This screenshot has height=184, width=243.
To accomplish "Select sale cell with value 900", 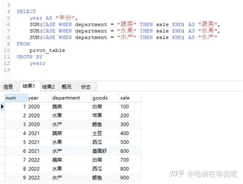I will tap(130, 178).
